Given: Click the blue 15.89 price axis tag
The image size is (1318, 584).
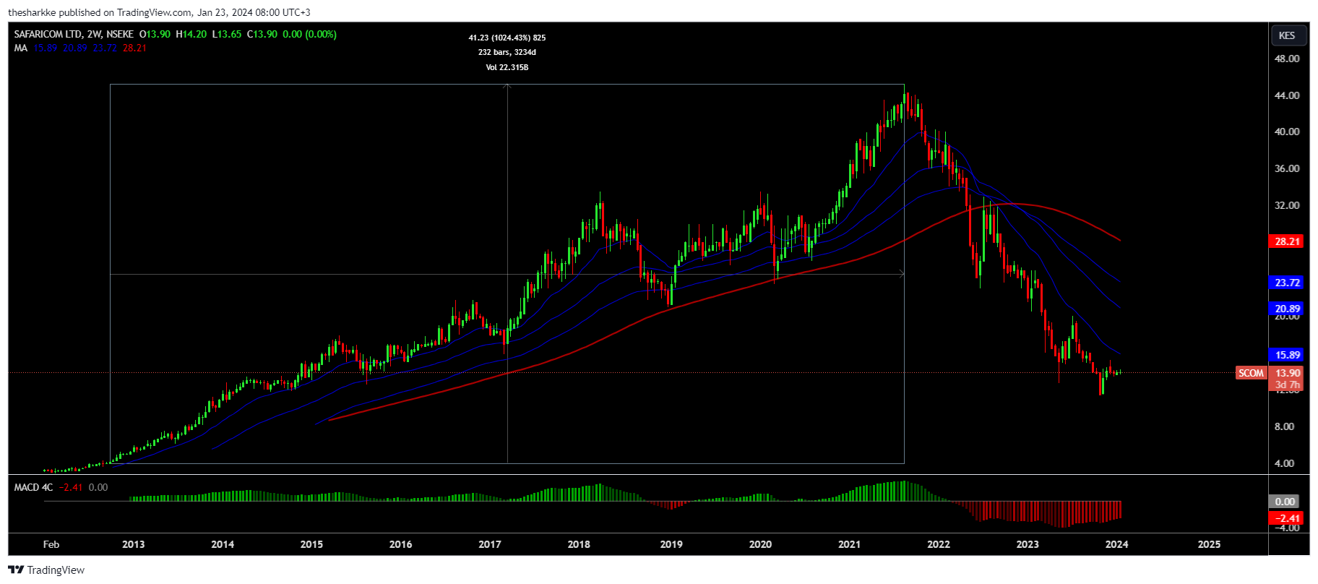Looking at the screenshot, I should click(1286, 355).
